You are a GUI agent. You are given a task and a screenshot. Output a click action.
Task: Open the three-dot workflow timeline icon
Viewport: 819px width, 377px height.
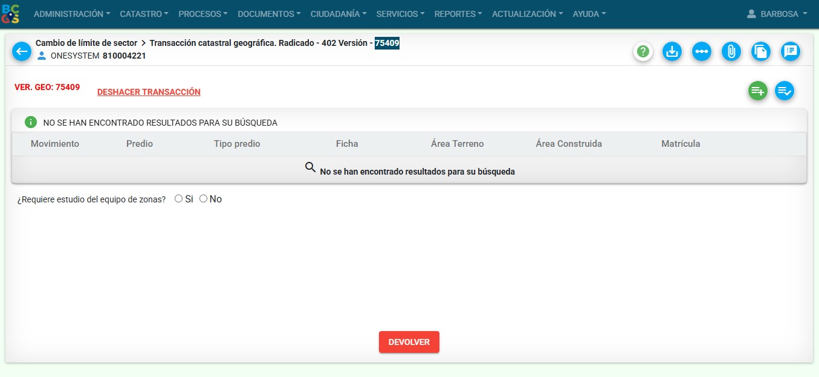[x=702, y=52]
